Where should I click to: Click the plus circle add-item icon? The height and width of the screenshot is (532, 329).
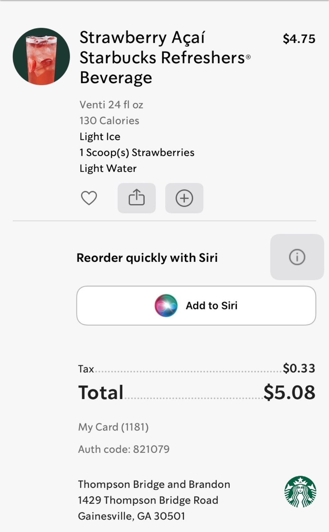tap(184, 198)
